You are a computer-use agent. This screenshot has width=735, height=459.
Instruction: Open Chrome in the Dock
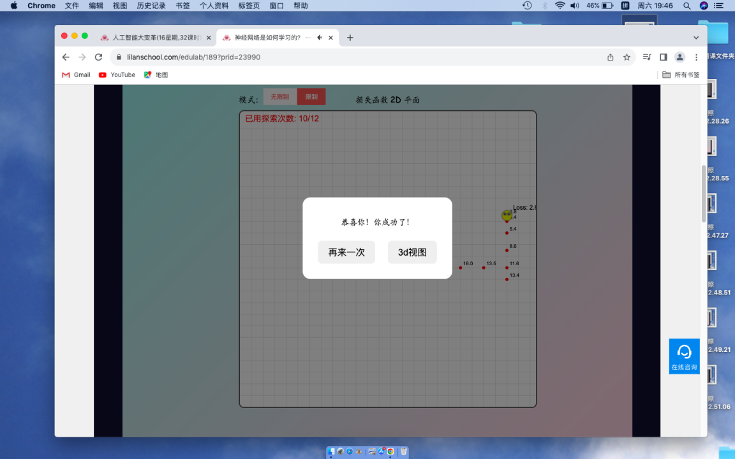click(390, 451)
